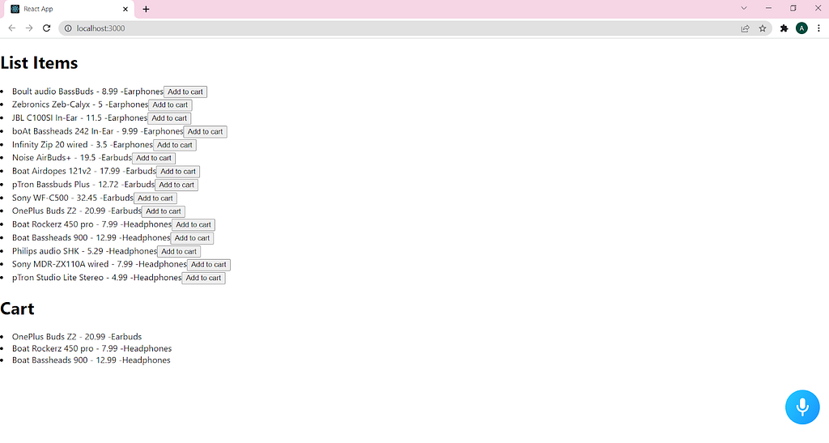
Task: Close the React App tab
Action: 125,9
